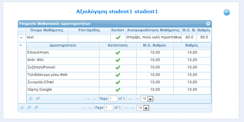This screenshot has height=122, width=244.
Task: Click the green status checkmark in test row
Action: coord(118,37)
